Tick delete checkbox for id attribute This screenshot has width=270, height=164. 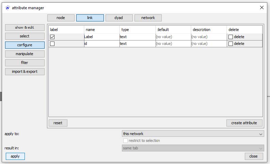[x=231, y=44]
